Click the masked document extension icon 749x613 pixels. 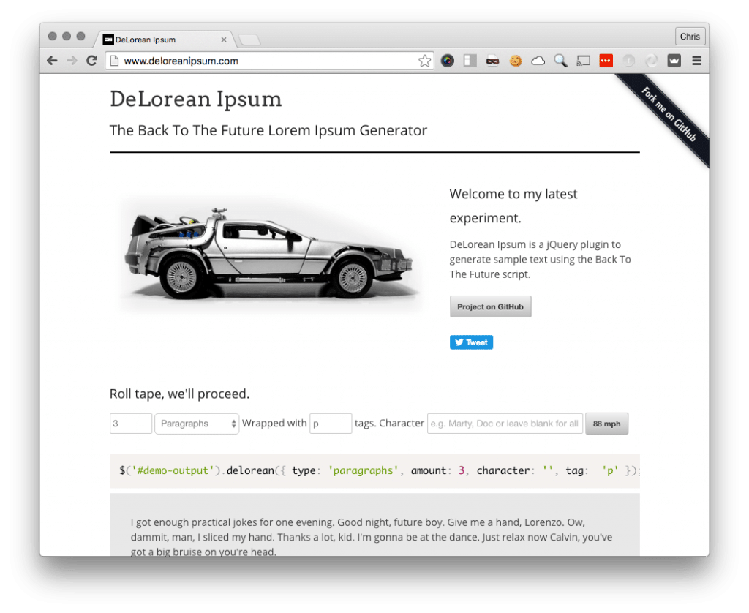pyautogui.click(x=492, y=61)
